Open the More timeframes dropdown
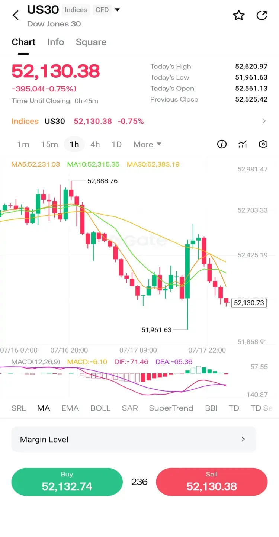This screenshot has height=537, width=279. 147,144
